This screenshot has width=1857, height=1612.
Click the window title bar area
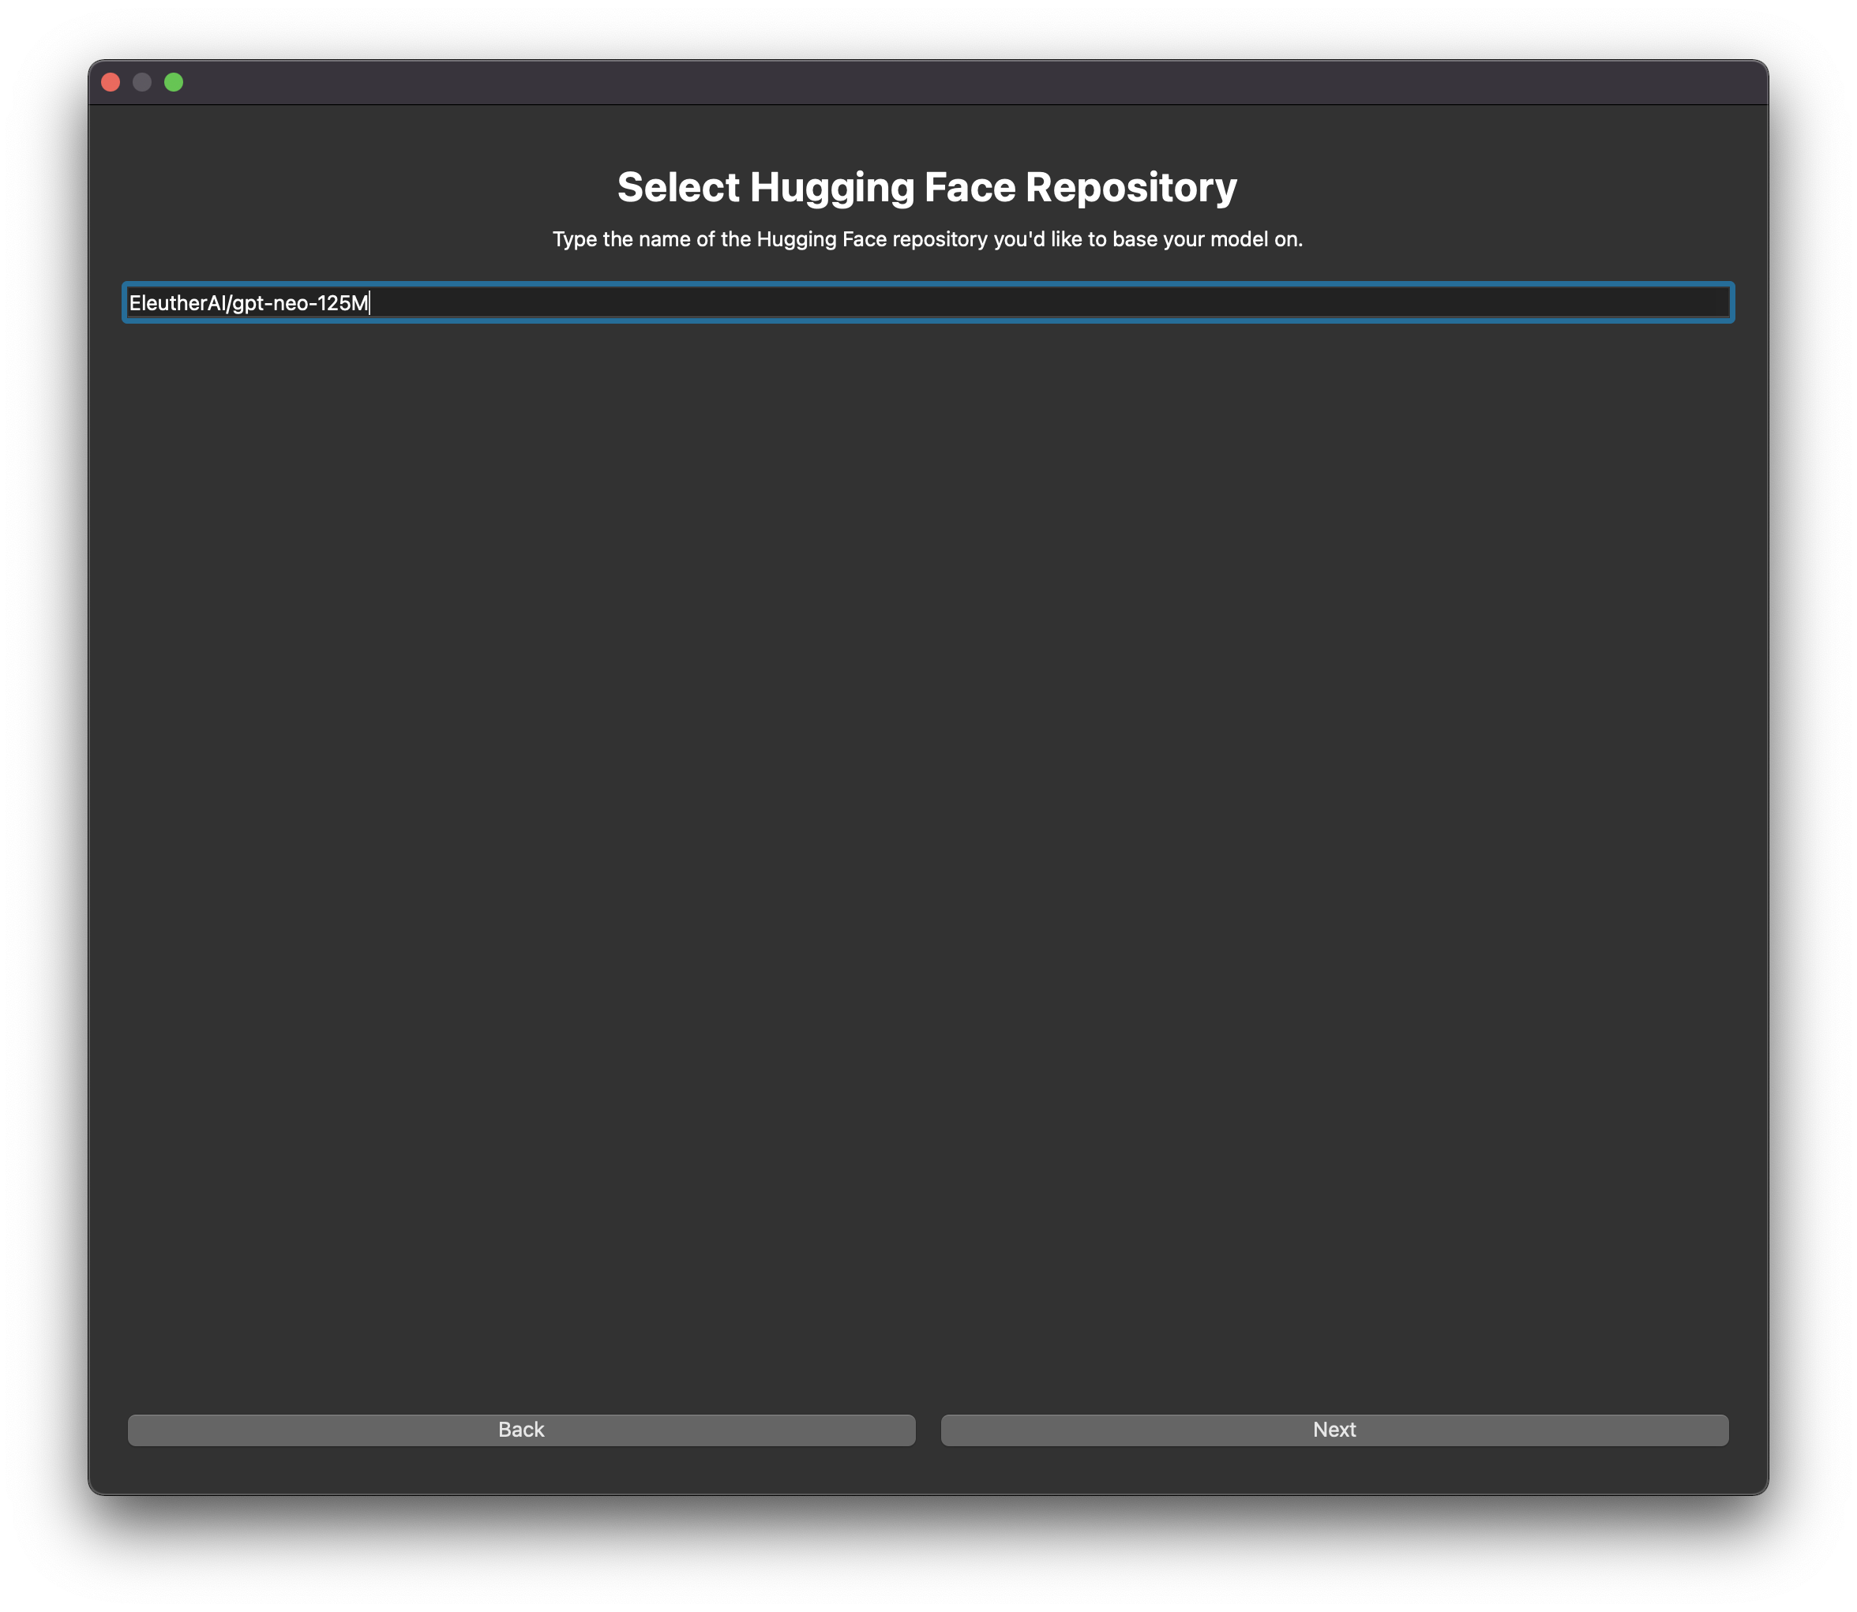[927, 82]
